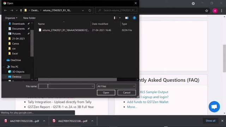
Task: Open the Canva folder shortcut
Action: 15,43
